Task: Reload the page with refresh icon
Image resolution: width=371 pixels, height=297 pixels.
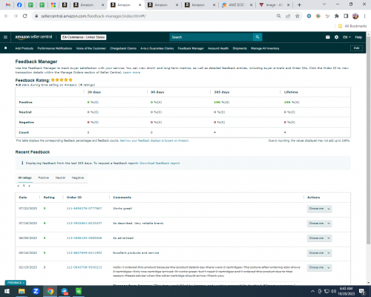Action: tap(24, 16)
